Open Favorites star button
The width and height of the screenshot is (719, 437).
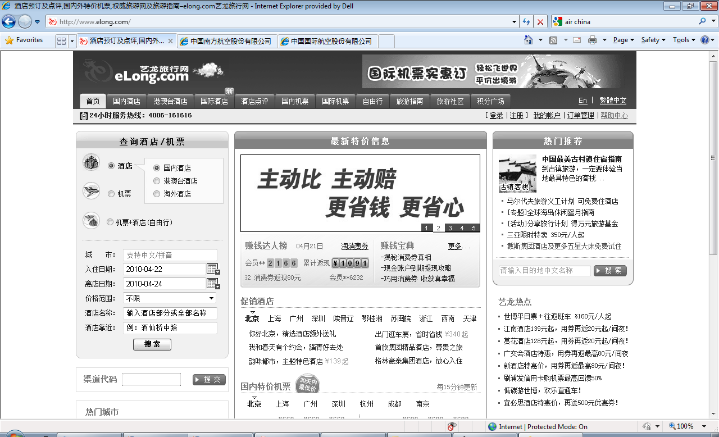[24, 40]
